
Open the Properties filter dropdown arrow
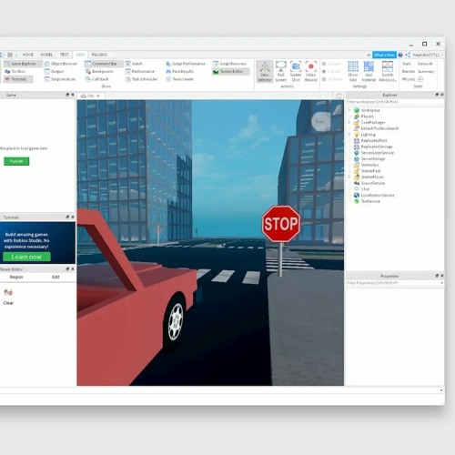(441, 283)
